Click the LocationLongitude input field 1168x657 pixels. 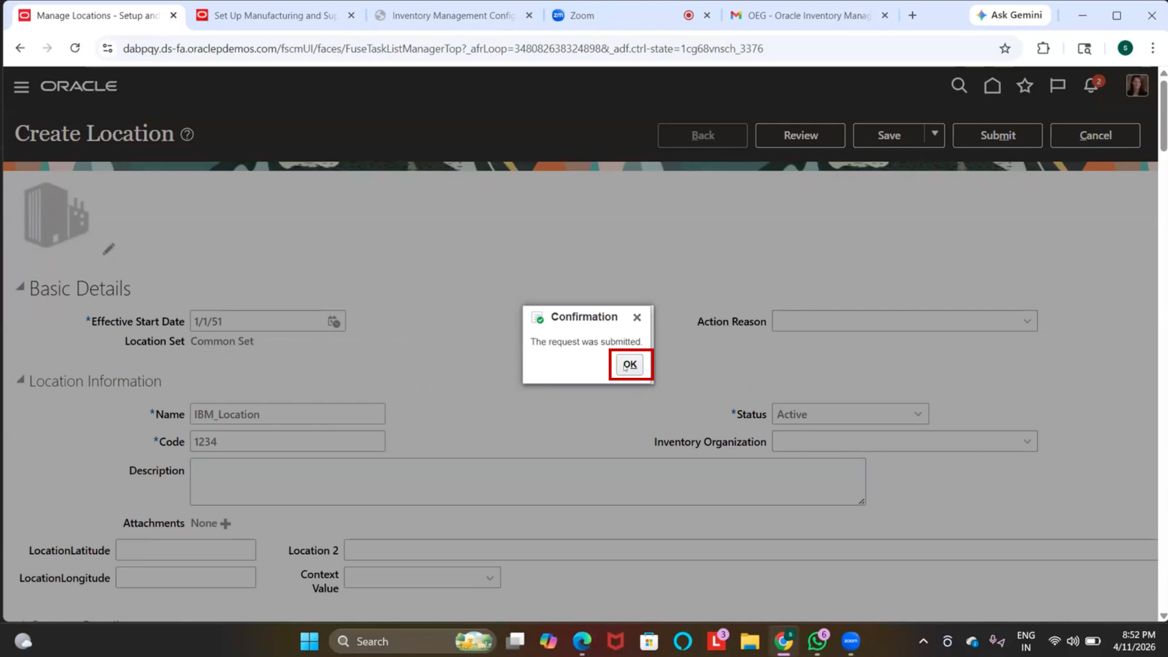[x=186, y=577]
